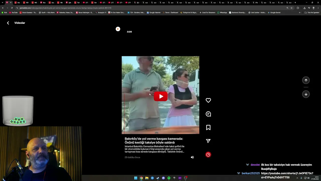Open the media controls toolbar icon

pos(309,8)
